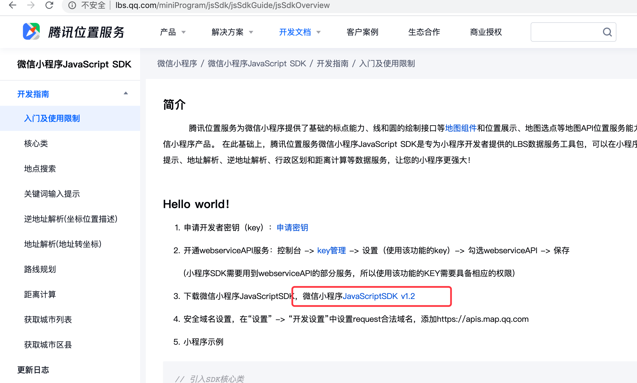The image size is (637, 383).
Task: Open the 客户案例 nav item
Action: (362, 32)
